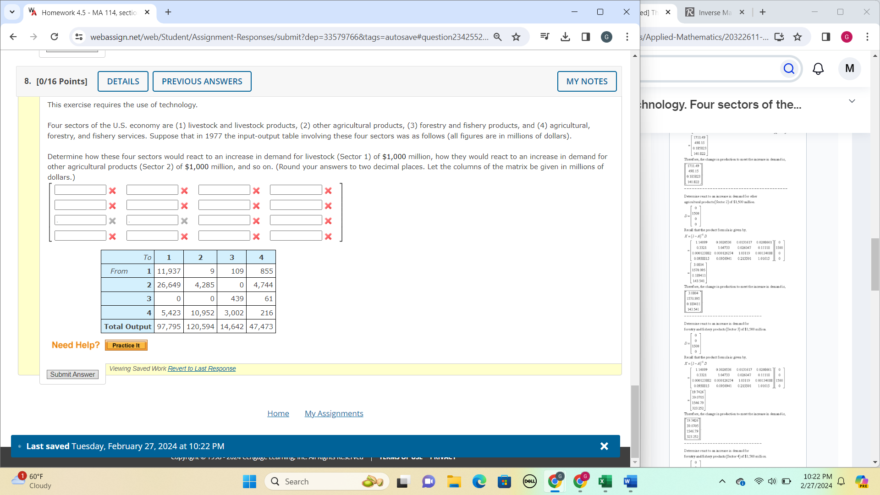Click the M account avatar on the right page
Image resolution: width=880 pixels, height=495 pixels.
coord(849,69)
